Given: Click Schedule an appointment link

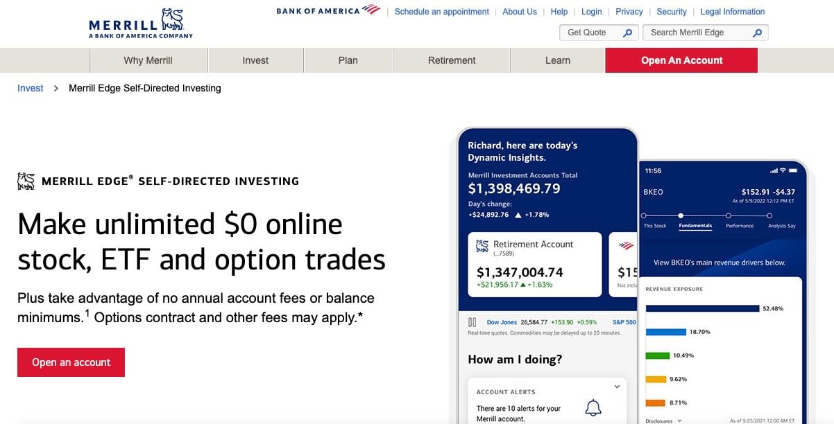Looking at the screenshot, I should tap(442, 12).
